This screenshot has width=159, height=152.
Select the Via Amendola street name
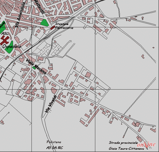[x=20, y=15]
